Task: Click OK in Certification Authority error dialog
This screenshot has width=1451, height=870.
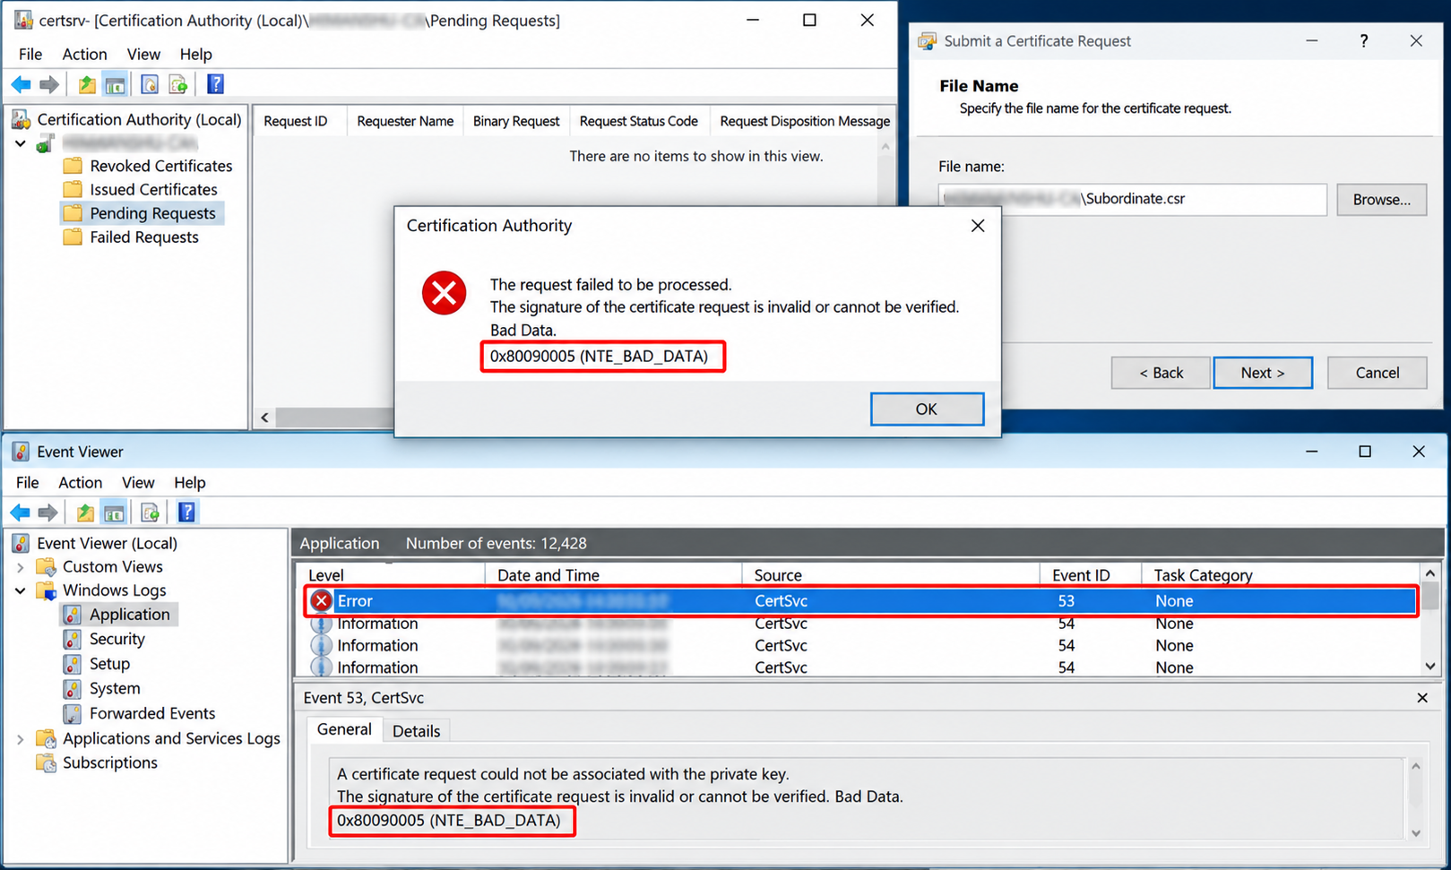Action: point(927,409)
